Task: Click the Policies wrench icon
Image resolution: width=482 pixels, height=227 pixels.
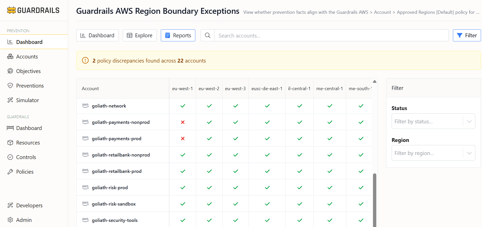Action: (10, 172)
